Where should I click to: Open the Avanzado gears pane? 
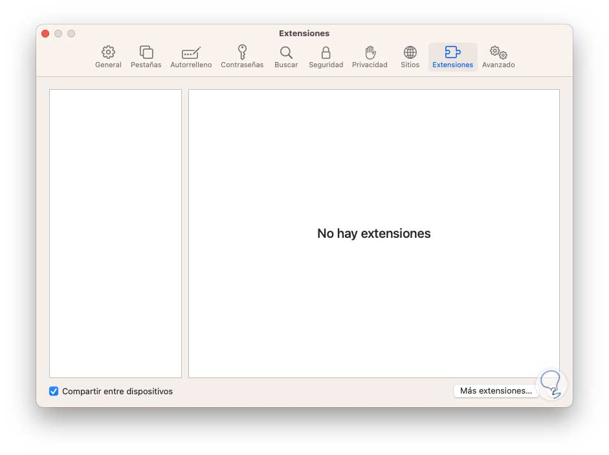click(x=498, y=57)
